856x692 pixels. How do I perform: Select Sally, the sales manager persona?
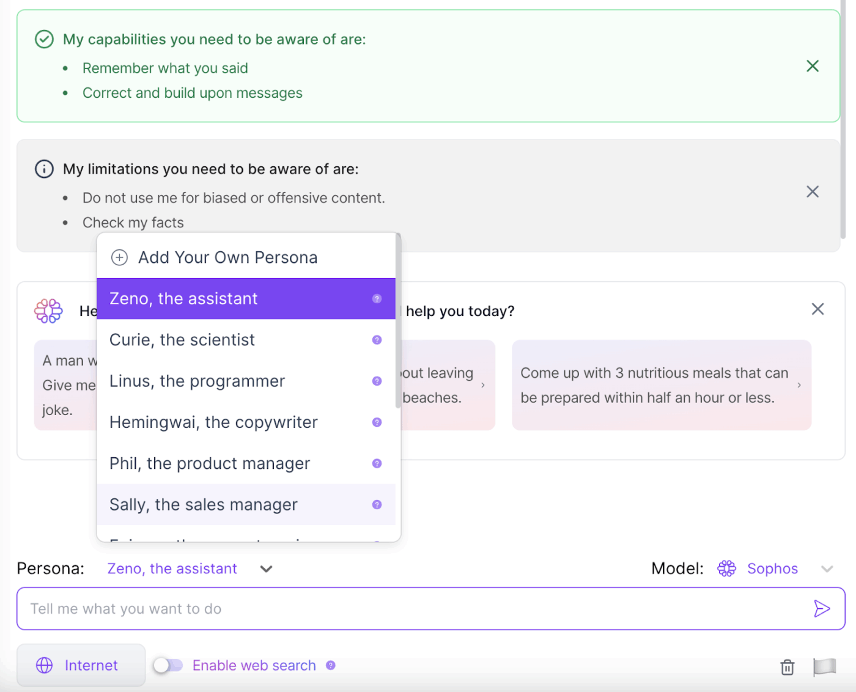point(203,504)
